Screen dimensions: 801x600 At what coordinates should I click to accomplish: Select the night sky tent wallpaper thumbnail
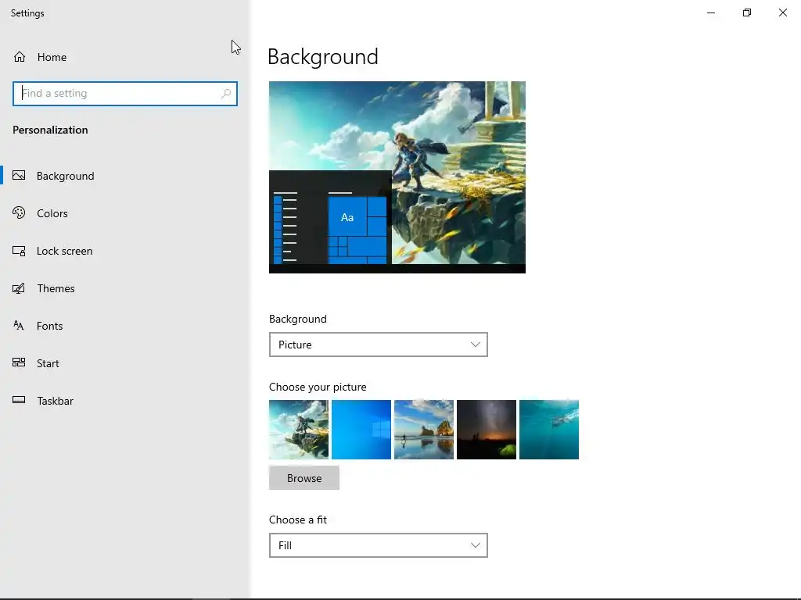pos(487,430)
